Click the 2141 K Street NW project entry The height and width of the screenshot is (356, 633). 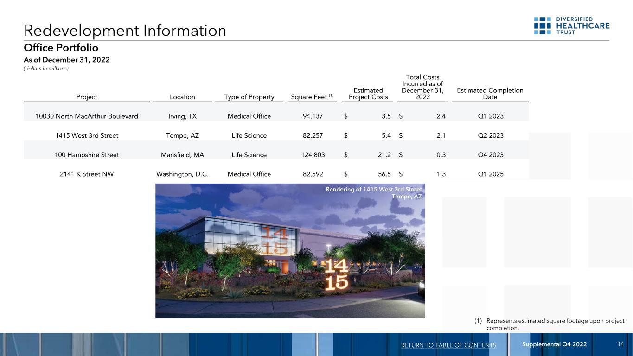tap(87, 174)
